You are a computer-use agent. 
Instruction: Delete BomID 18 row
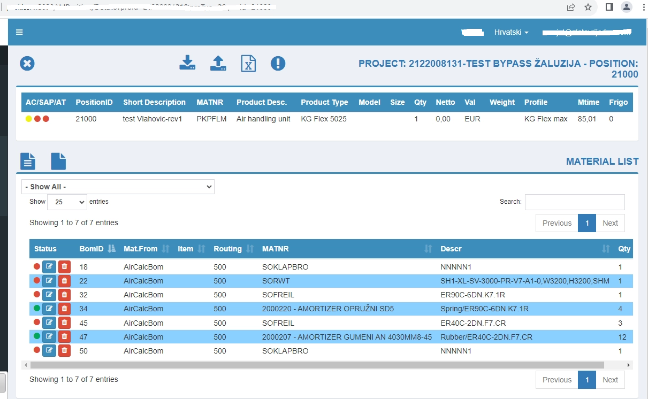point(64,266)
